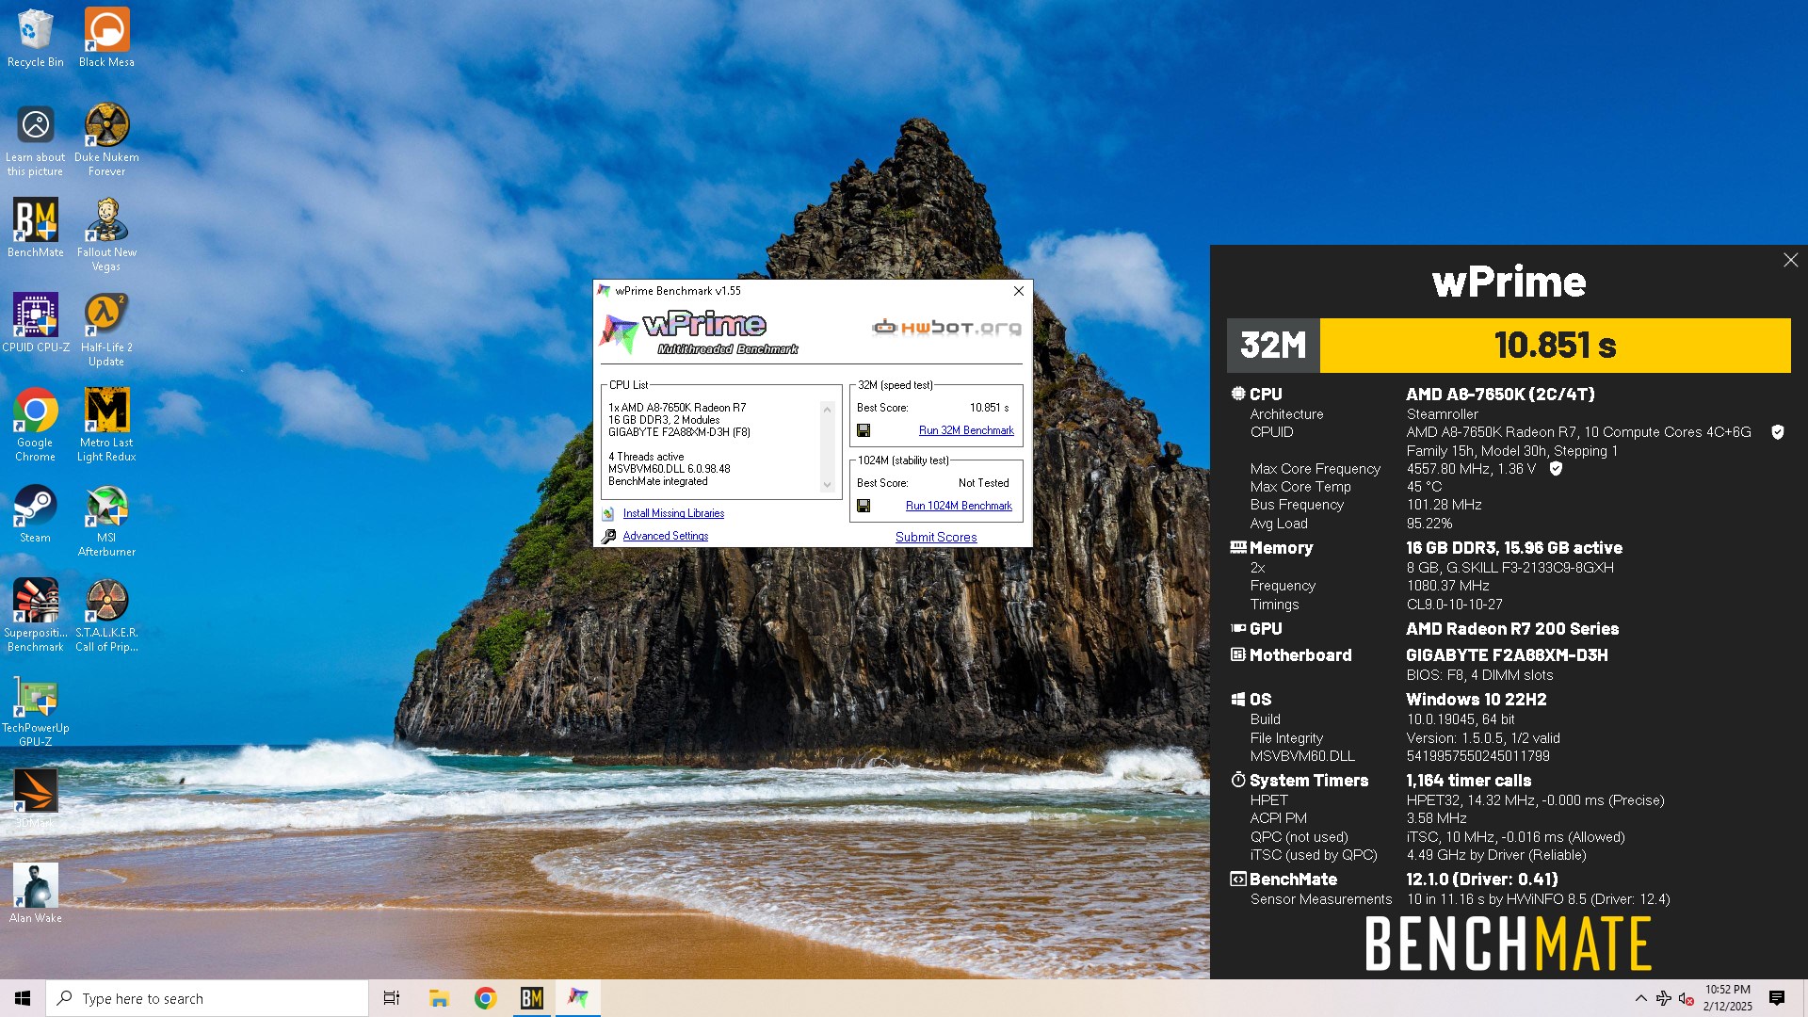Select the Google Chrome desktop icon
The image size is (1808, 1017).
[36, 425]
